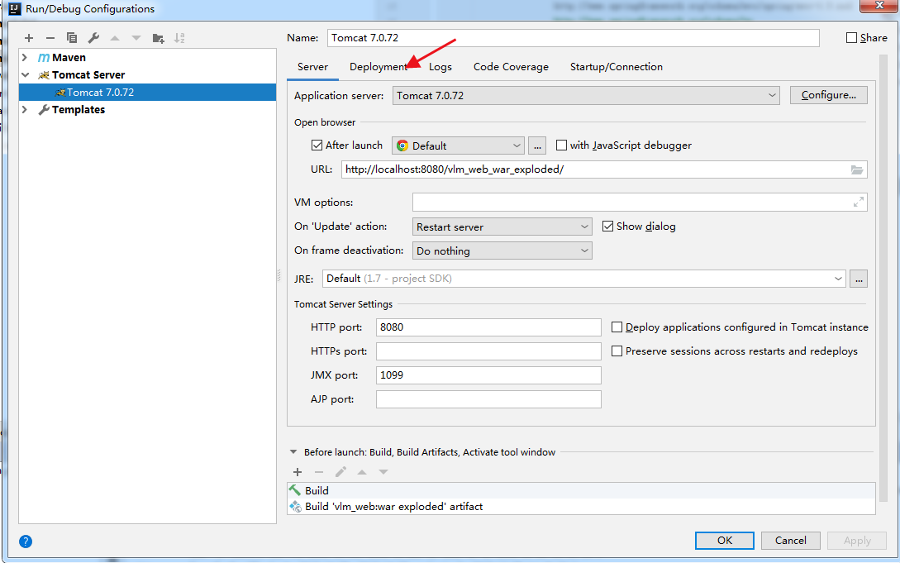Remove the before launch task
900x563 pixels.
[318, 472]
